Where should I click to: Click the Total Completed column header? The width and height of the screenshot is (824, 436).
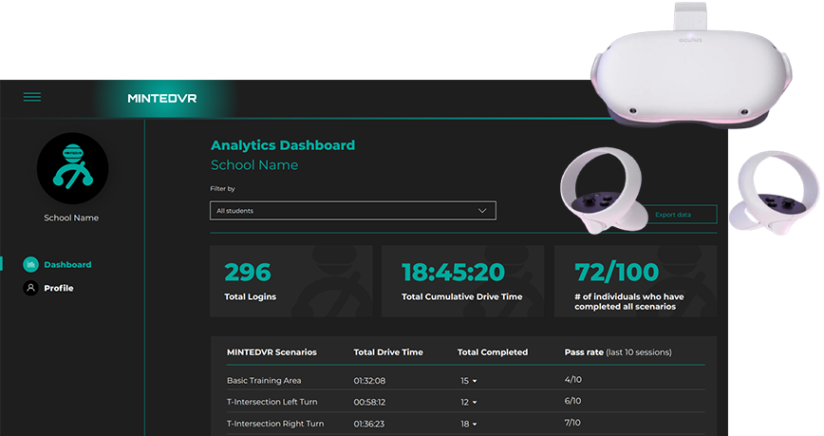pos(493,352)
